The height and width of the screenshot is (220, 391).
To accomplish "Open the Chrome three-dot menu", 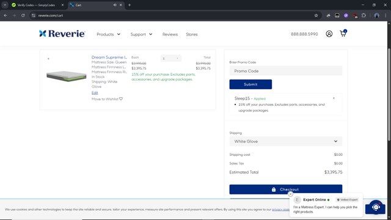I will pyautogui.click(x=386, y=15).
